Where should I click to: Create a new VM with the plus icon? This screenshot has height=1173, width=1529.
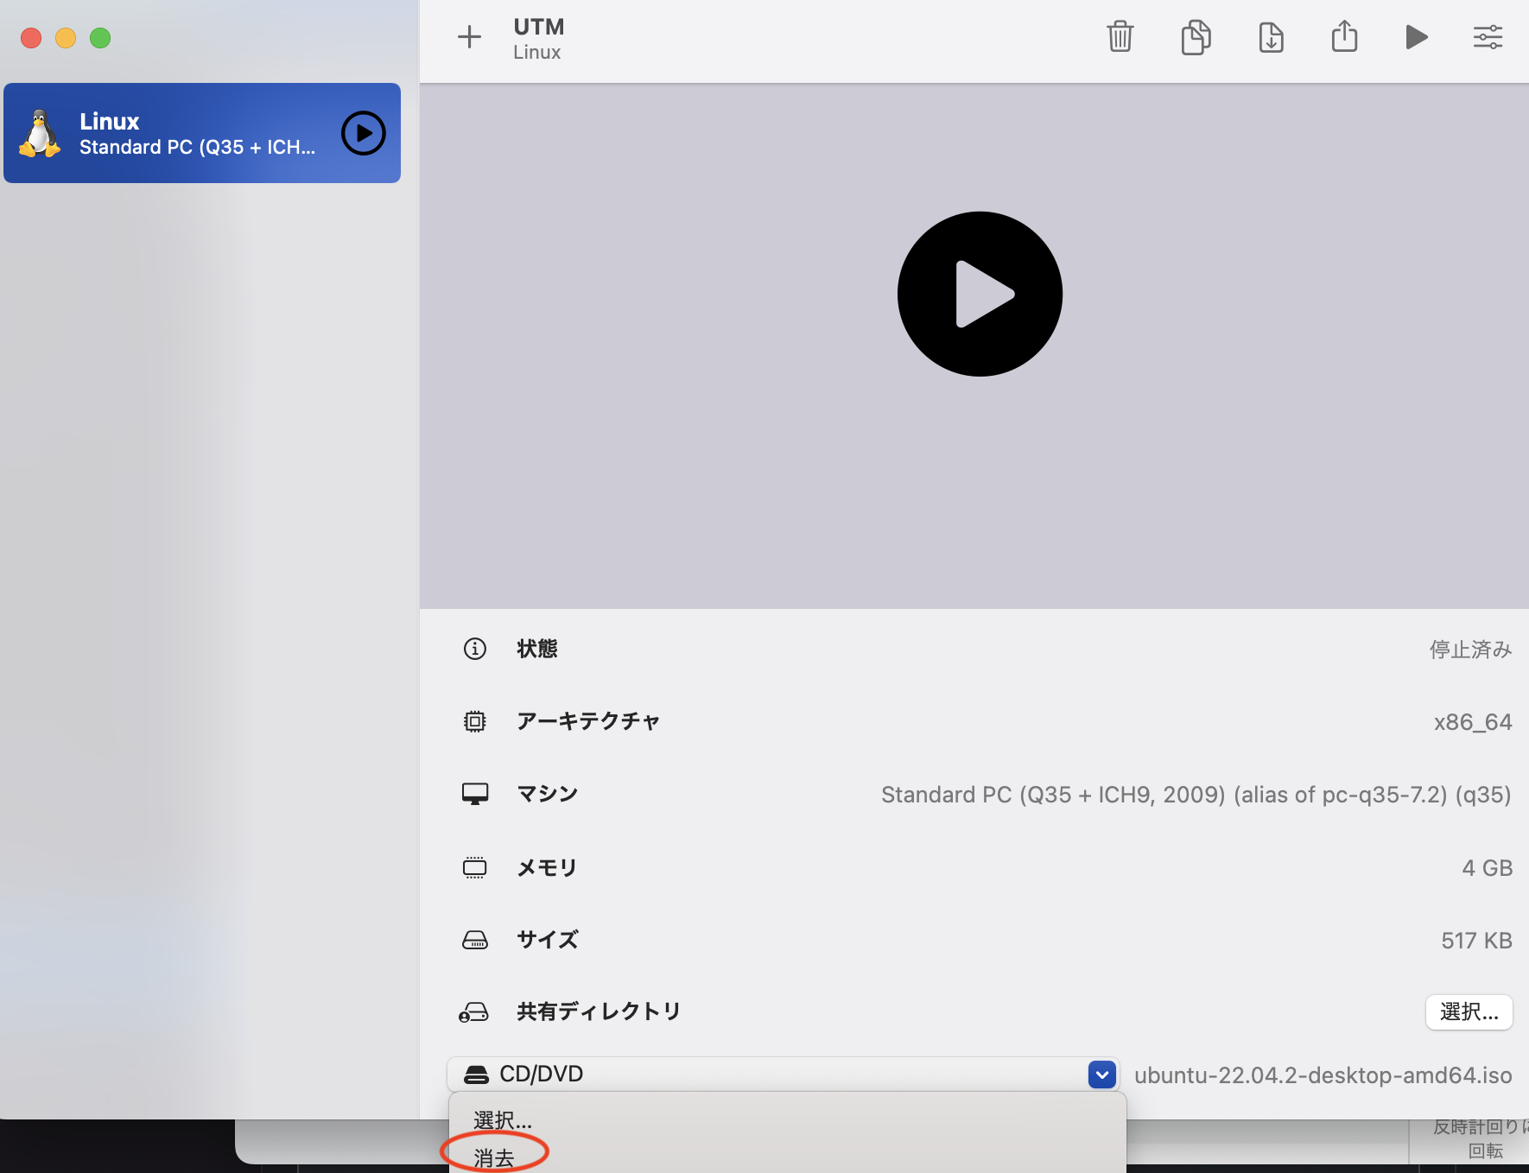(469, 37)
